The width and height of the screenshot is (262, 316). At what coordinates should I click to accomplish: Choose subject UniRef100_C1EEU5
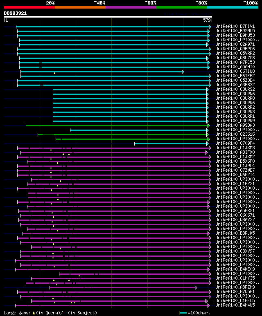click(x=235, y=300)
